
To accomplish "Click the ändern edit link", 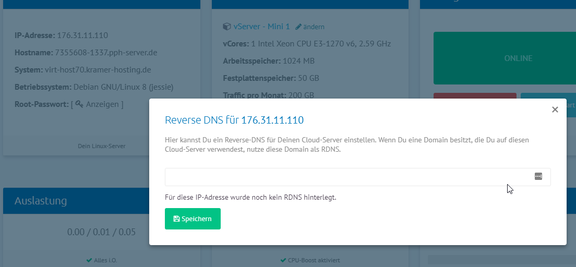I will (314, 27).
